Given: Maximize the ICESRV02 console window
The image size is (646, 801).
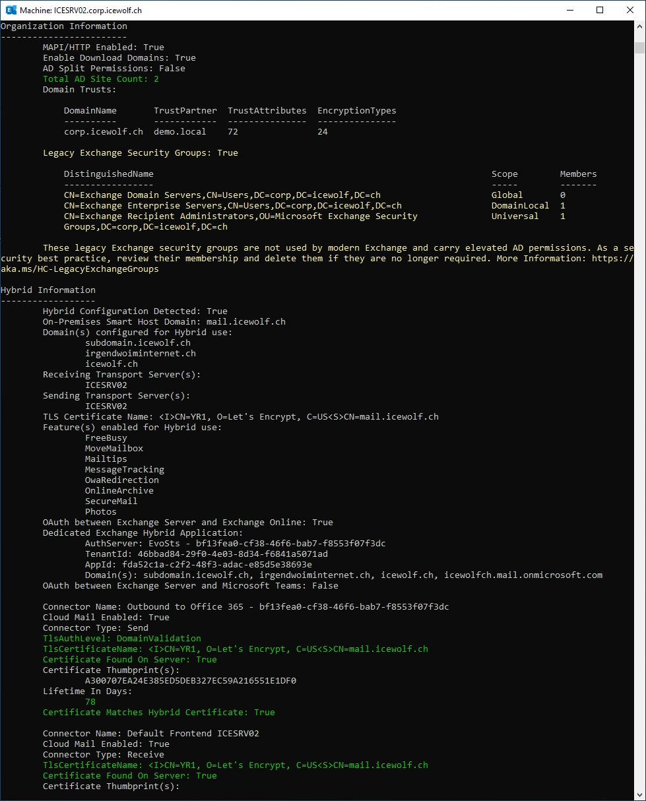Looking at the screenshot, I should [600, 10].
